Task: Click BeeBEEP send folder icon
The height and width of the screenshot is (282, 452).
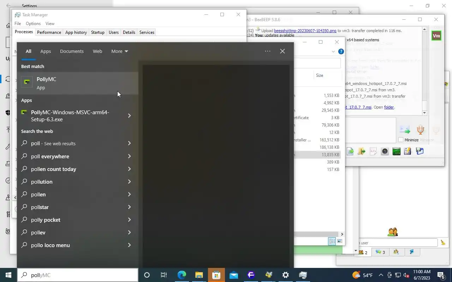Action: point(361,151)
